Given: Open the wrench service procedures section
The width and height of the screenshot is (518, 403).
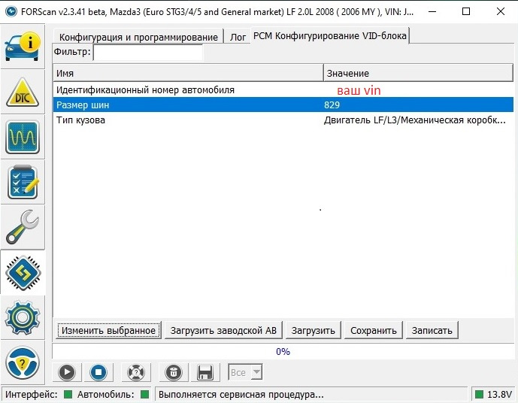Looking at the screenshot, I should (x=23, y=227).
